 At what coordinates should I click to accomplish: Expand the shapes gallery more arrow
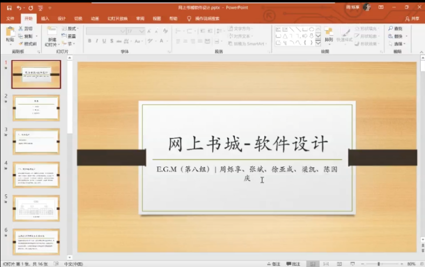pyautogui.click(x=318, y=43)
